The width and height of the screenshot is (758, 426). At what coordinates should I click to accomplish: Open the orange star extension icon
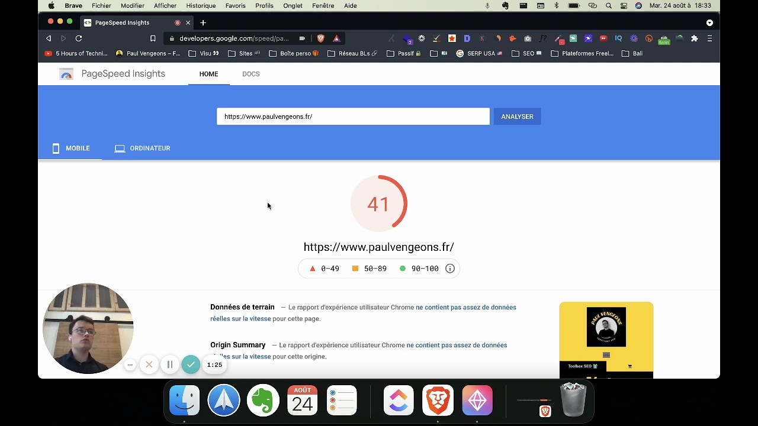[x=452, y=38]
